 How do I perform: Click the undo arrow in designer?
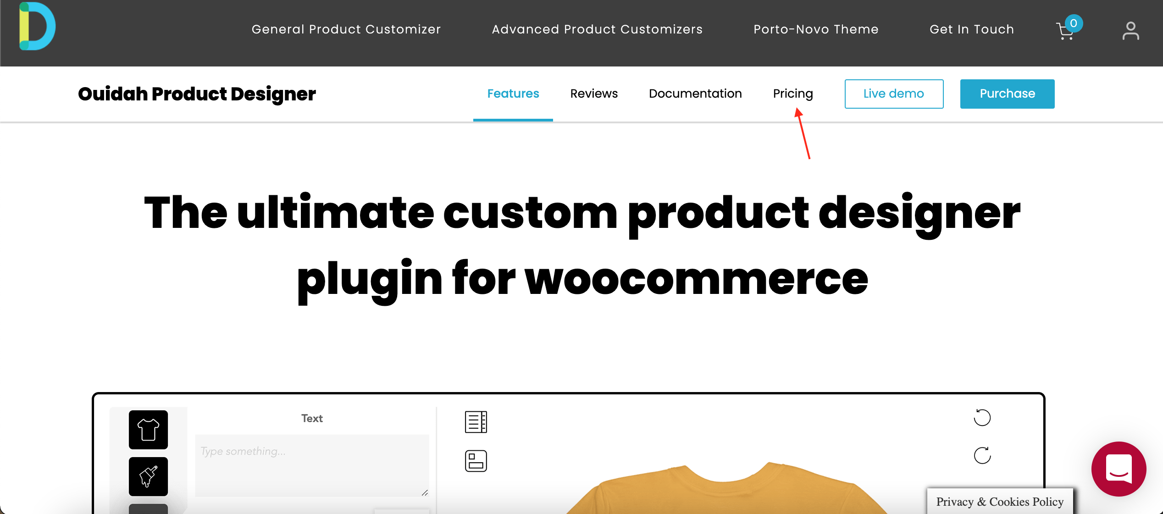coord(982,417)
